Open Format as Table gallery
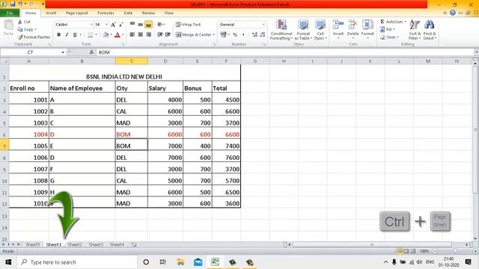Image resolution: width=479 pixels, height=269 pixels. [303, 30]
